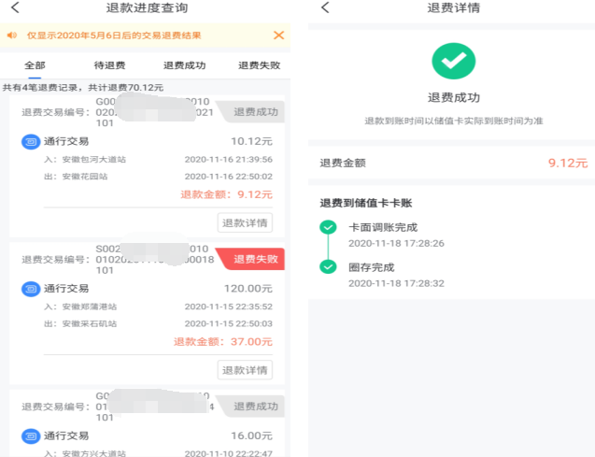Tap back arrow on refund details page

click(325, 8)
